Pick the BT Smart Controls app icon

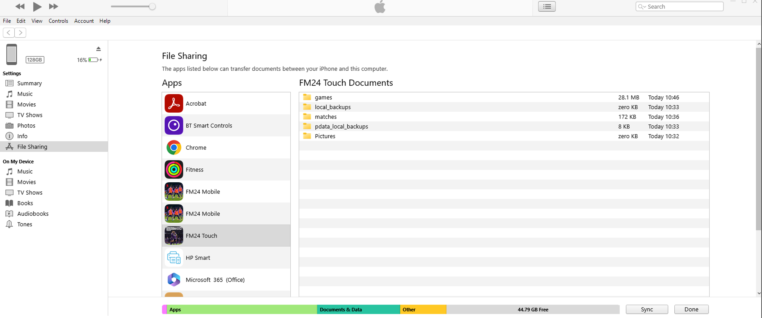tap(174, 126)
